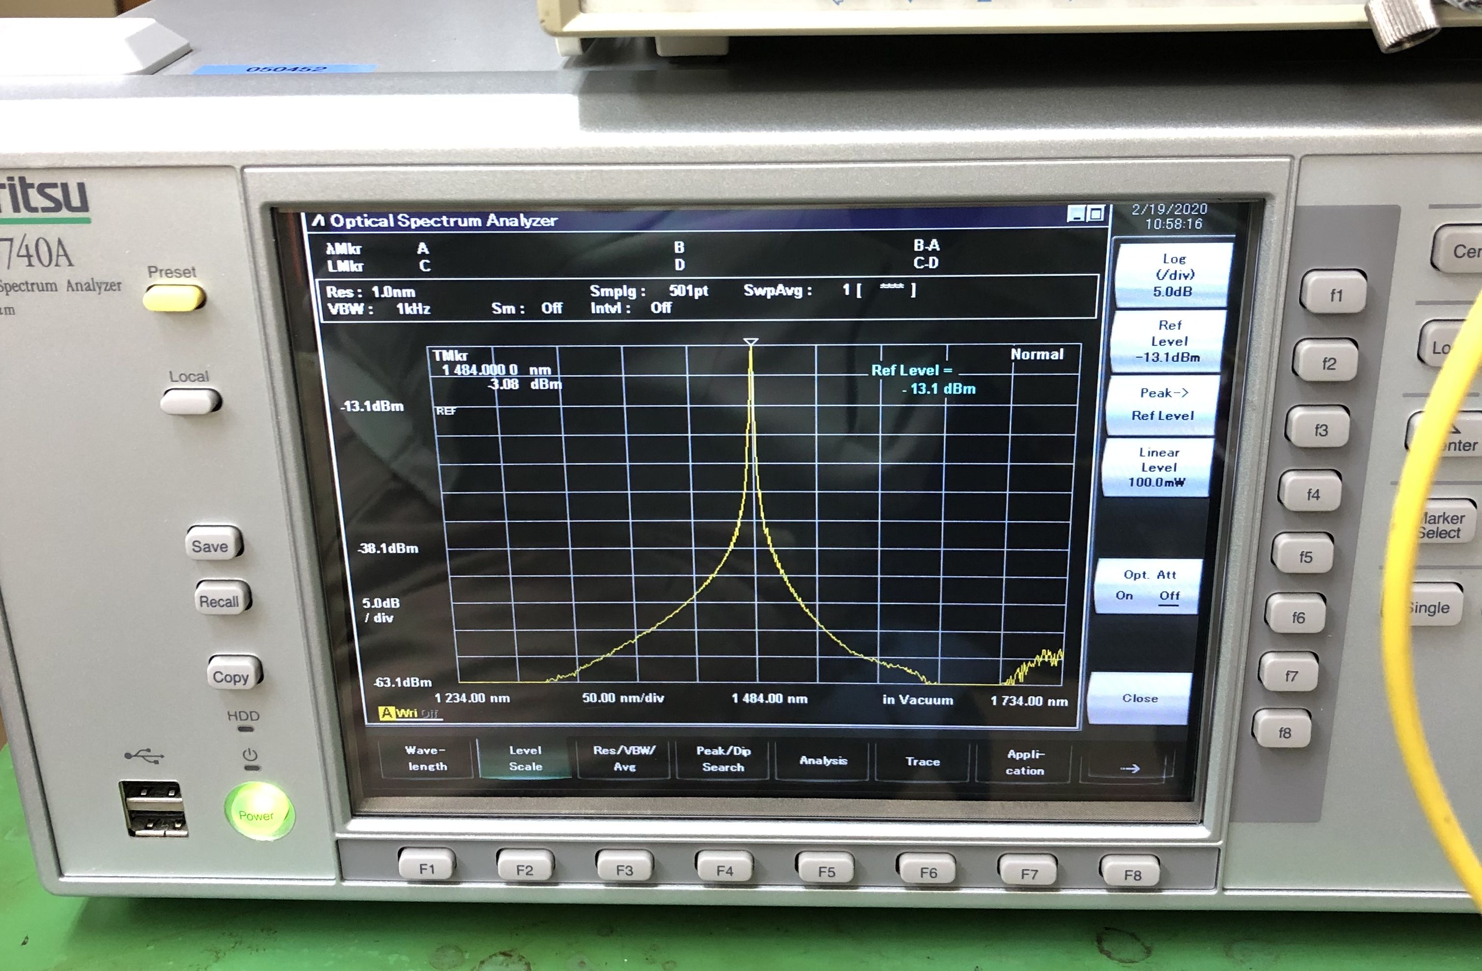1482x971 pixels.
Task: Push the Recall hardware button
Action: click(222, 599)
